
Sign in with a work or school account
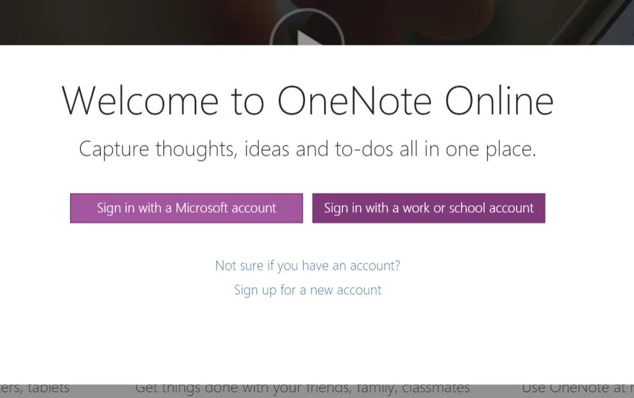pyautogui.click(x=429, y=208)
